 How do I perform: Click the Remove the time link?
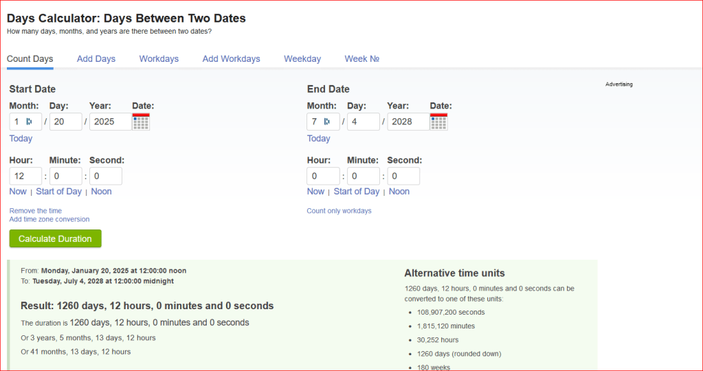pos(36,211)
